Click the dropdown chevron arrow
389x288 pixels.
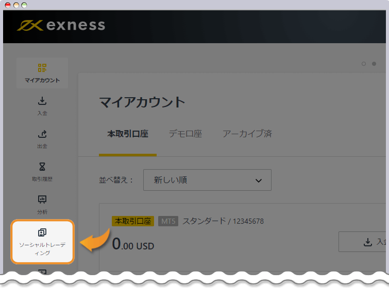point(259,181)
